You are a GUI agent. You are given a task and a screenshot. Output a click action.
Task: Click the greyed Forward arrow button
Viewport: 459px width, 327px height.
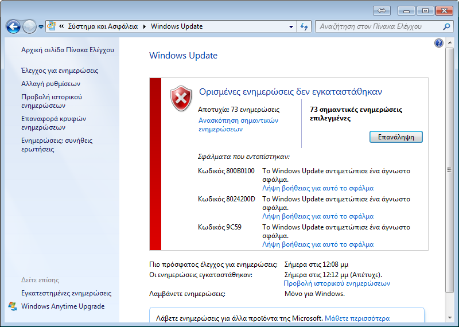point(29,27)
